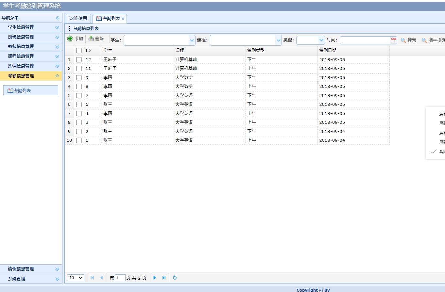This screenshot has width=445, height=292.
Task: Click into the 时间 date field
Action: tap(365, 40)
